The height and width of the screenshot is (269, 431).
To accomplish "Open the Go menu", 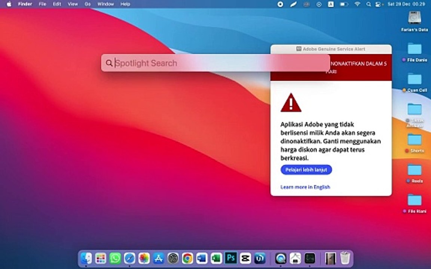I will [88, 4].
